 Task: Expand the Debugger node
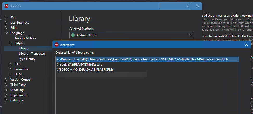point(6,100)
